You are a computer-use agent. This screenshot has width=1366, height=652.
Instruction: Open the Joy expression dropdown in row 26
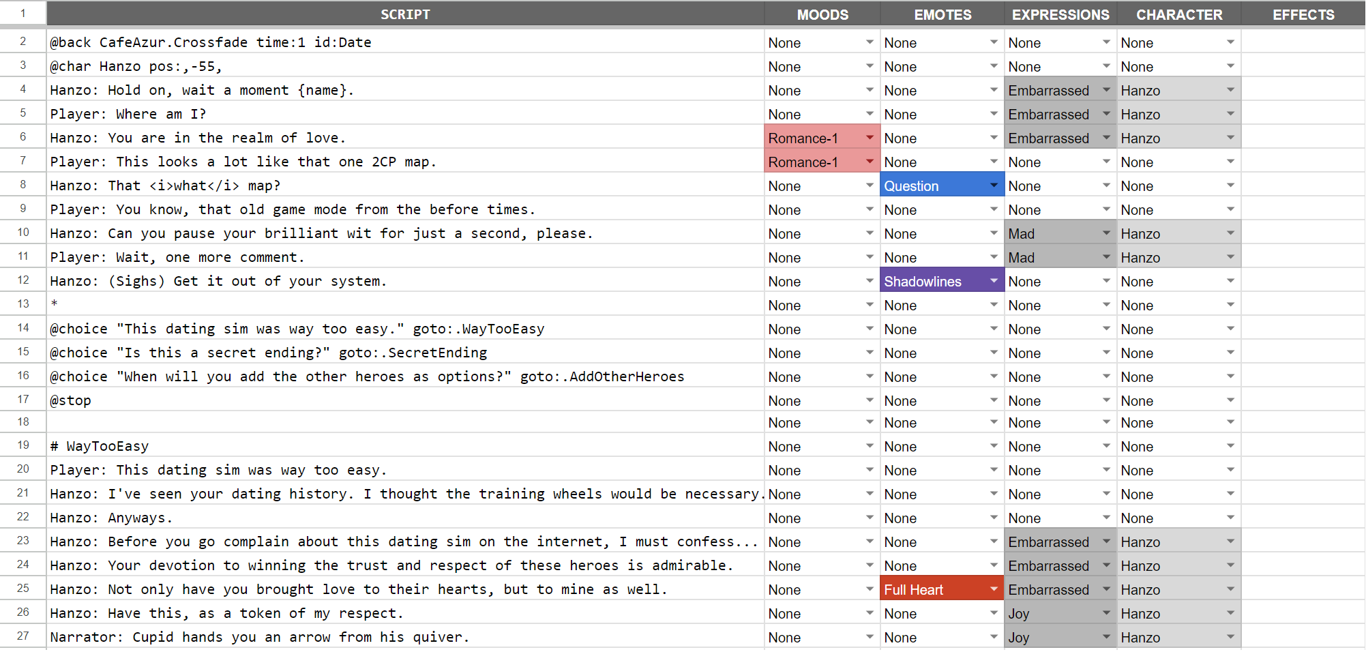pos(1106,613)
